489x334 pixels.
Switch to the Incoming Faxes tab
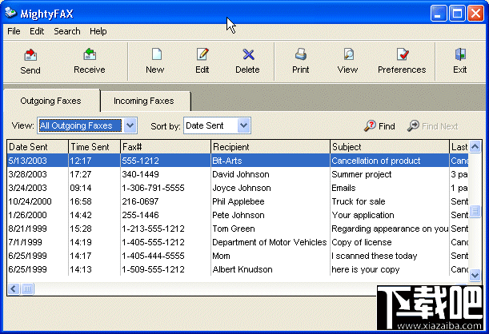[x=144, y=101]
